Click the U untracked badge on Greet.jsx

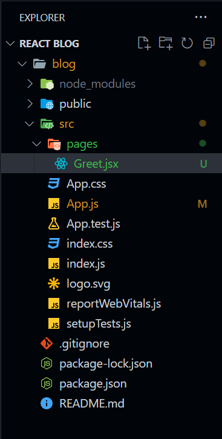pyautogui.click(x=203, y=164)
